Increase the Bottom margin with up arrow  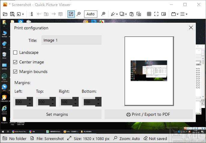[x=98, y=100]
